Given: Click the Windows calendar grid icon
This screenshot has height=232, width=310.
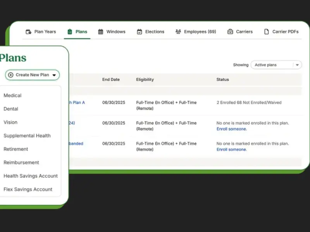Looking at the screenshot, I should pos(101,32).
